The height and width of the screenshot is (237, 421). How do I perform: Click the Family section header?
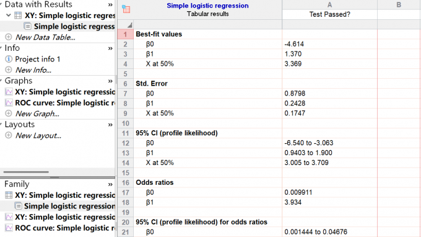pyautogui.click(x=17, y=184)
